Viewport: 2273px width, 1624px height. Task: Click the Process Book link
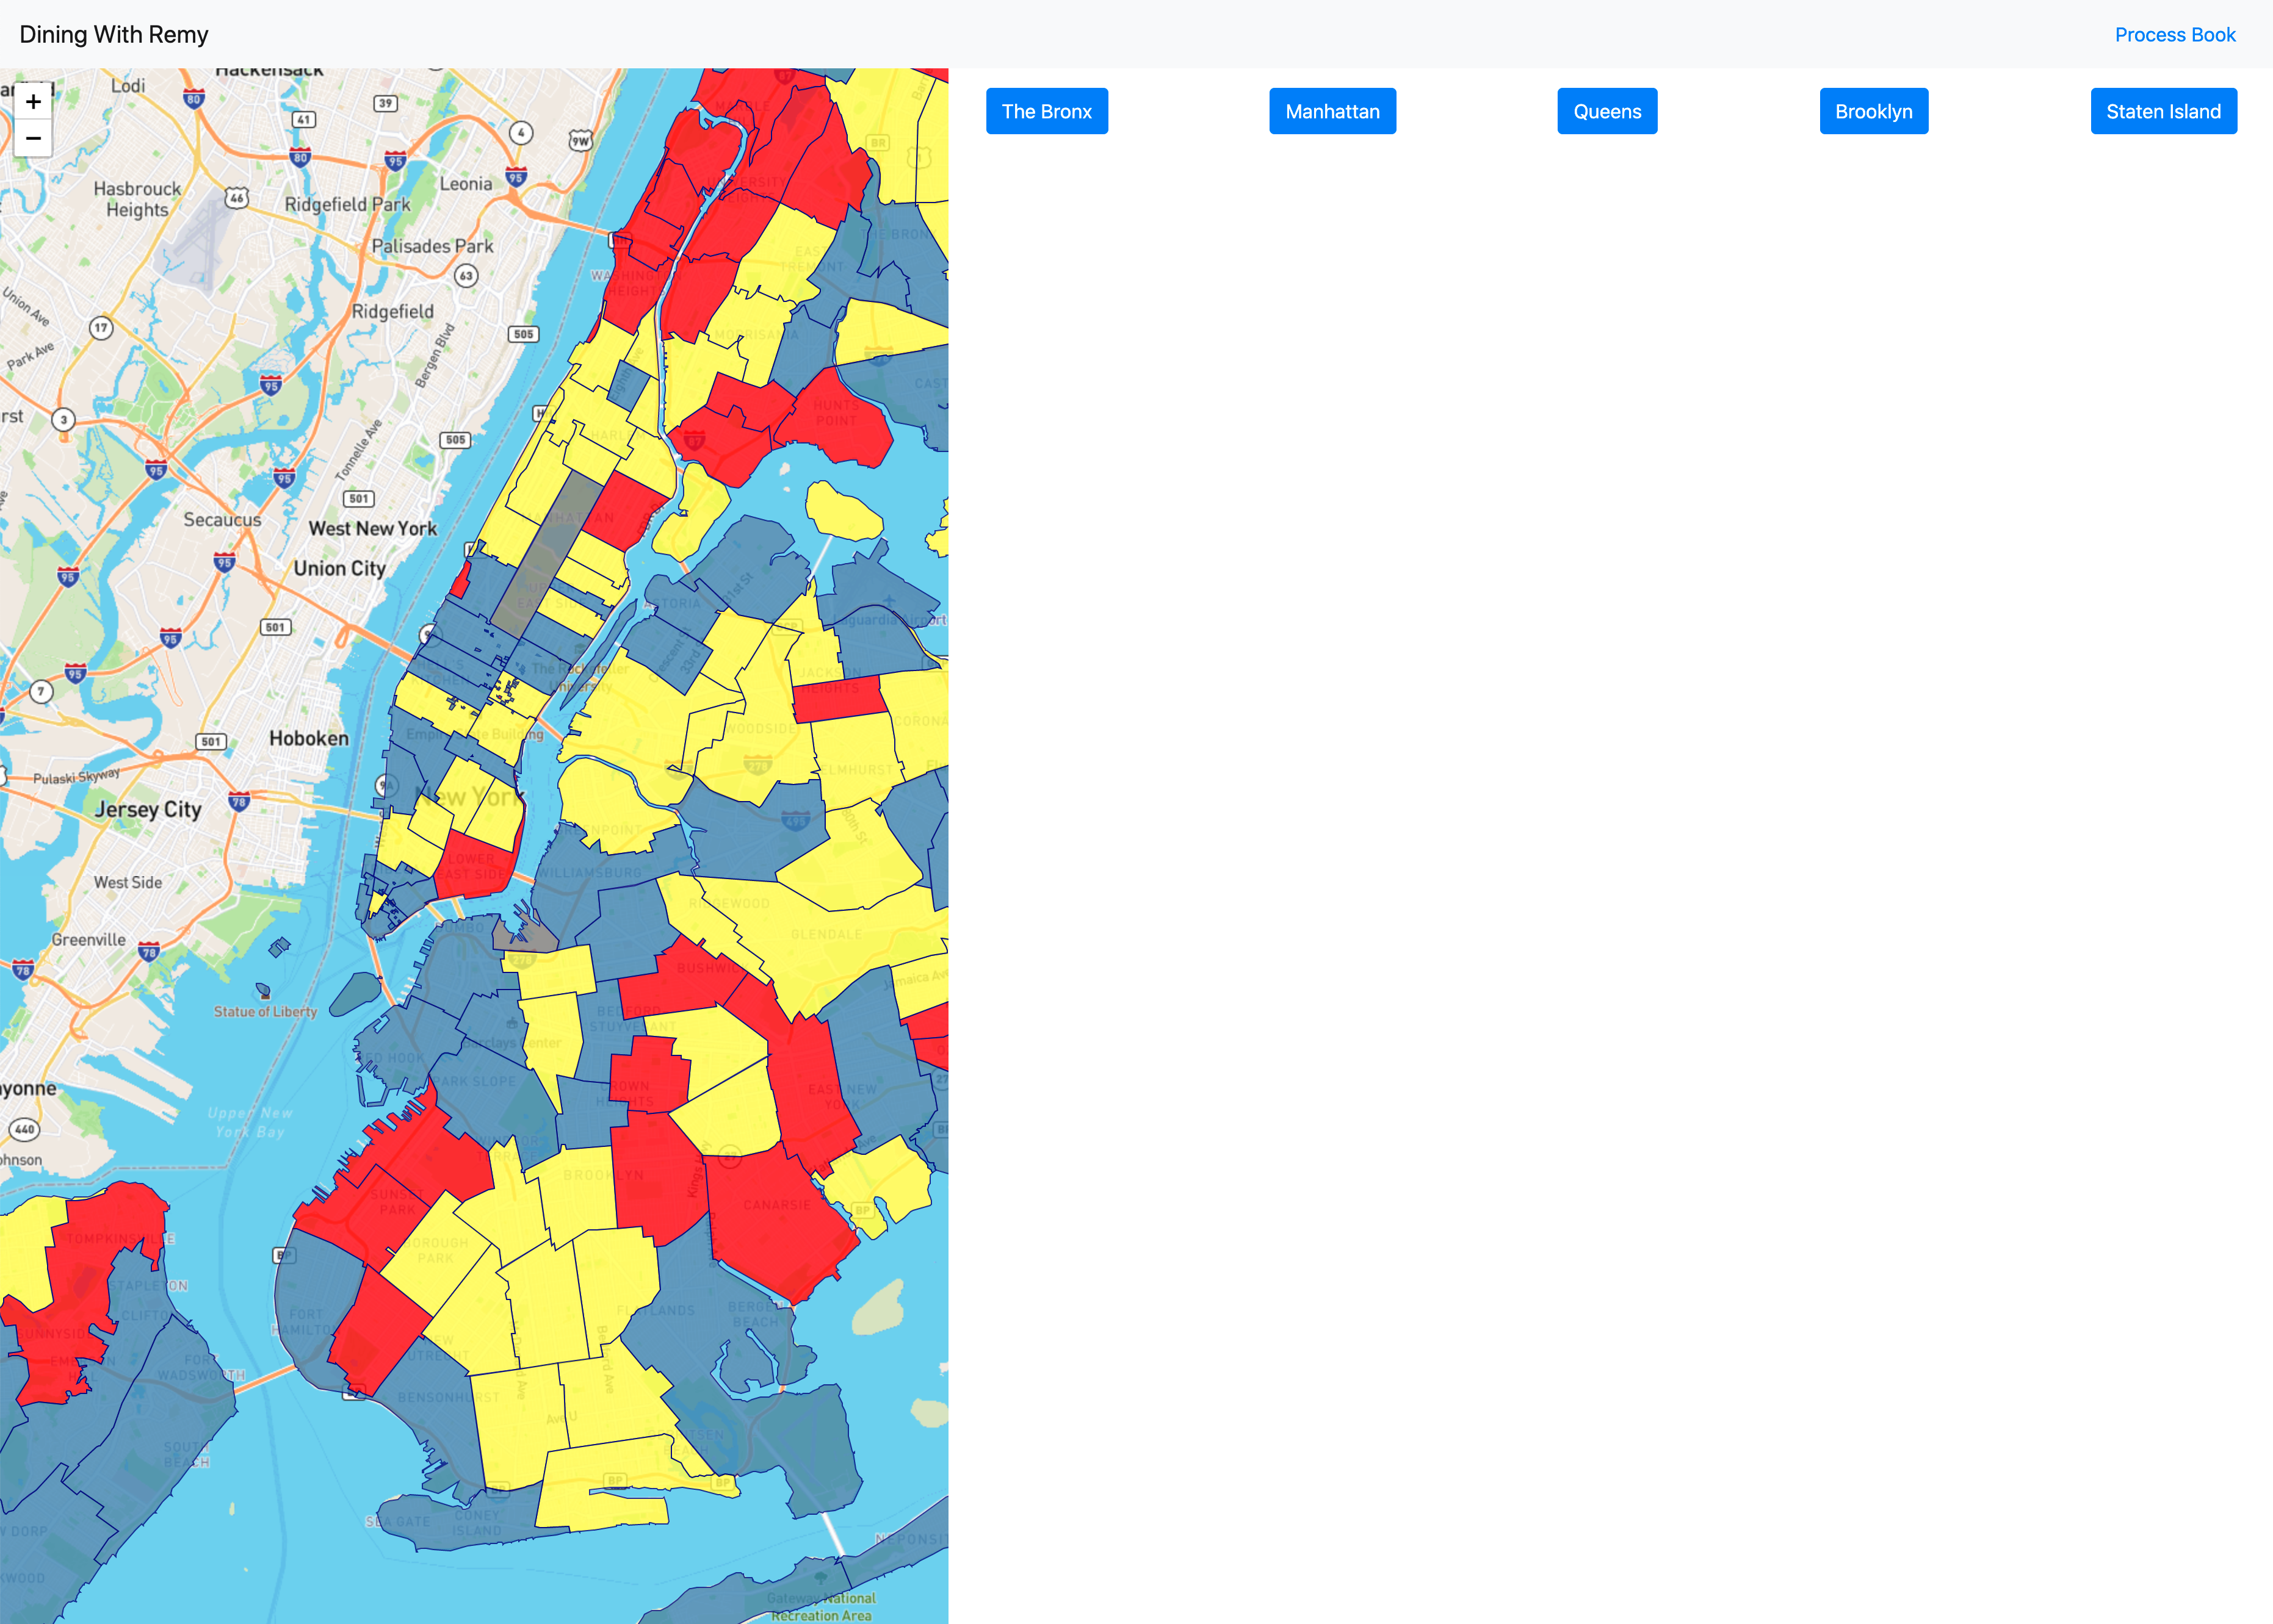click(x=2177, y=34)
